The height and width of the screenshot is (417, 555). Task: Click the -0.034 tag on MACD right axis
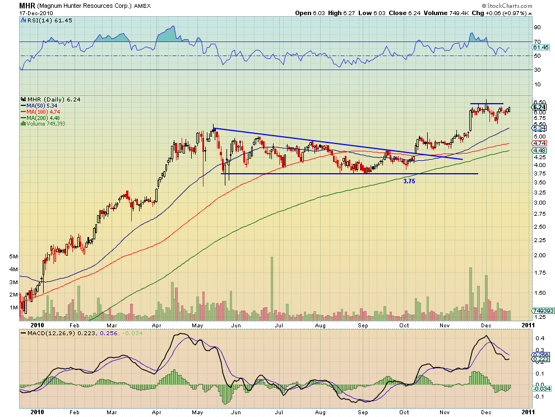pyautogui.click(x=542, y=388)
